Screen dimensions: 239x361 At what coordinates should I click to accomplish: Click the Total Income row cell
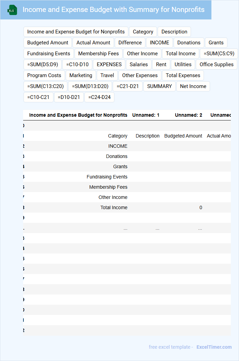[x=114, y=207]
